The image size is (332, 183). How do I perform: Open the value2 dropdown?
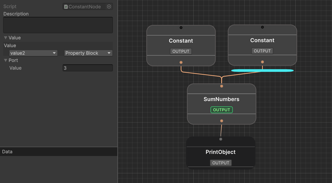click(x=33, y=53)
